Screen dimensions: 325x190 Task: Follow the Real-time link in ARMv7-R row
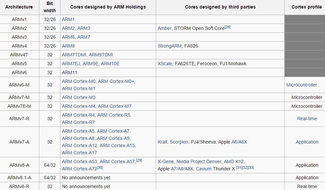(x=307, y=119)
